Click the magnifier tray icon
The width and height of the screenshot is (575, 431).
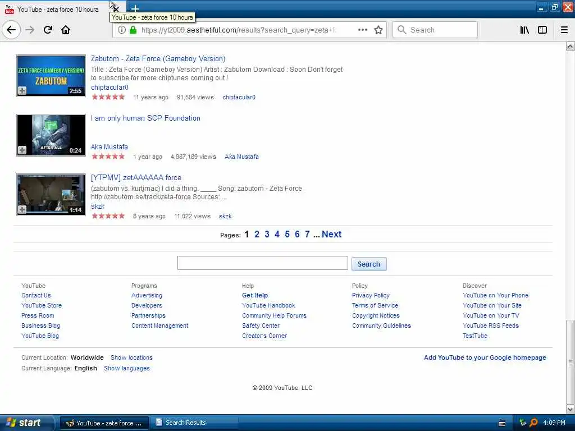tap(533, 423)
